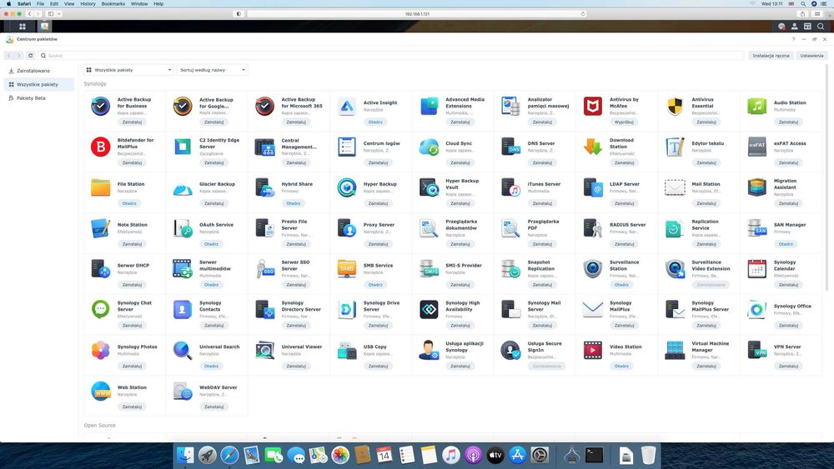Viewport: 834px width, 469px height.
Task: Click the Package Center search field
Action: pos(391,55)
